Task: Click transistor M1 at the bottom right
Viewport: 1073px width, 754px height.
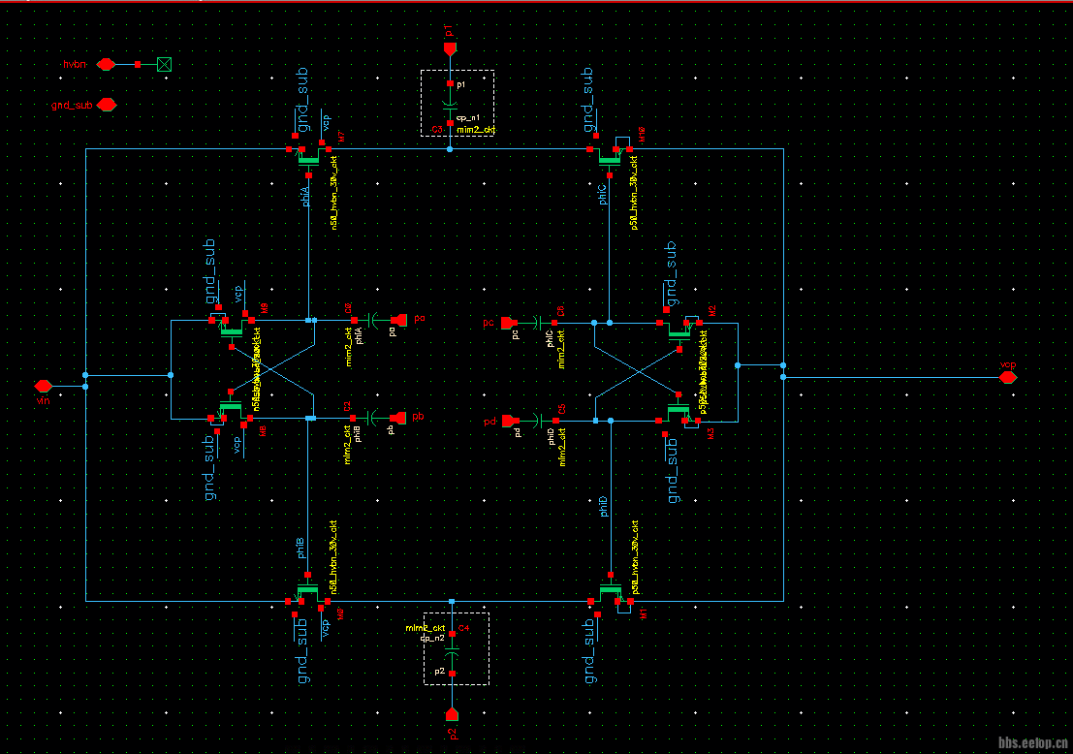Action: (611, 592)
